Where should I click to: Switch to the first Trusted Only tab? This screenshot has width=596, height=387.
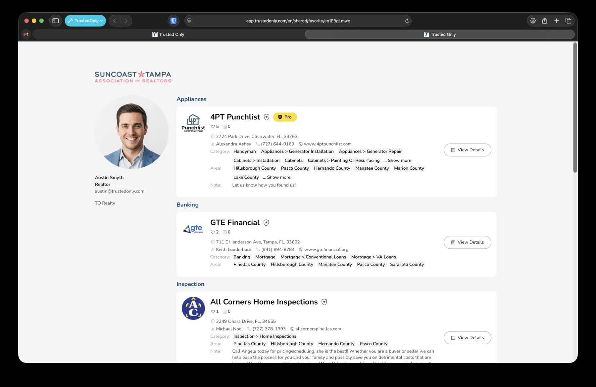click(168, 34)
